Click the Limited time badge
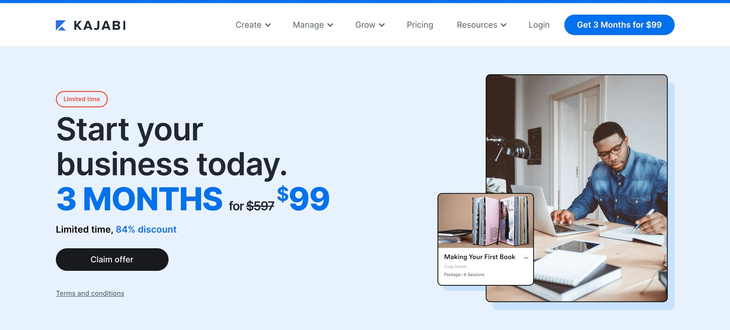This screenshot has height=330, width=730. pos(82,99)
